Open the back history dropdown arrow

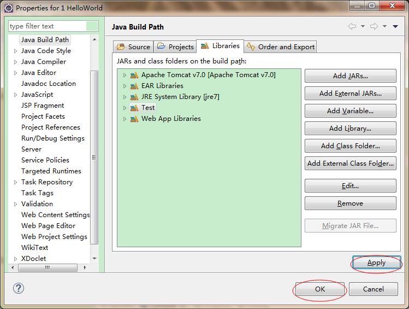coord(363,26)
